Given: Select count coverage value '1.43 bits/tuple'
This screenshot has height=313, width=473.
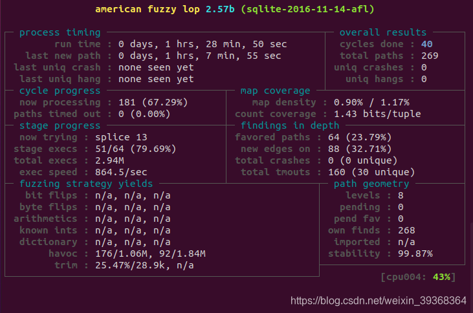Looking at the screenshot, I should (377, 114).
